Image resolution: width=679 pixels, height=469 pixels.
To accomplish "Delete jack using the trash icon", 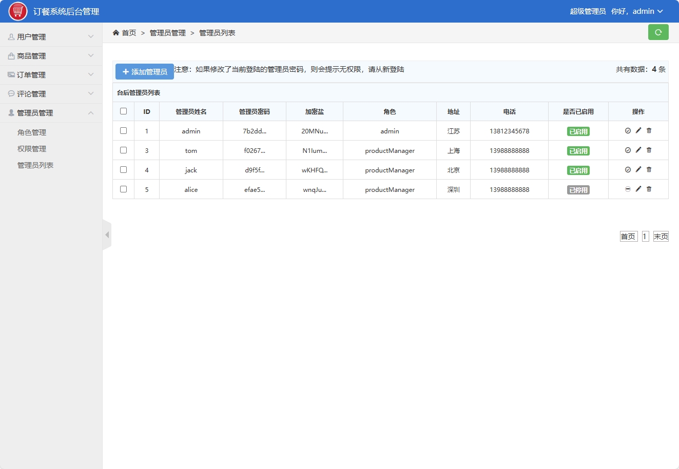I will click(x=649, y=169).
